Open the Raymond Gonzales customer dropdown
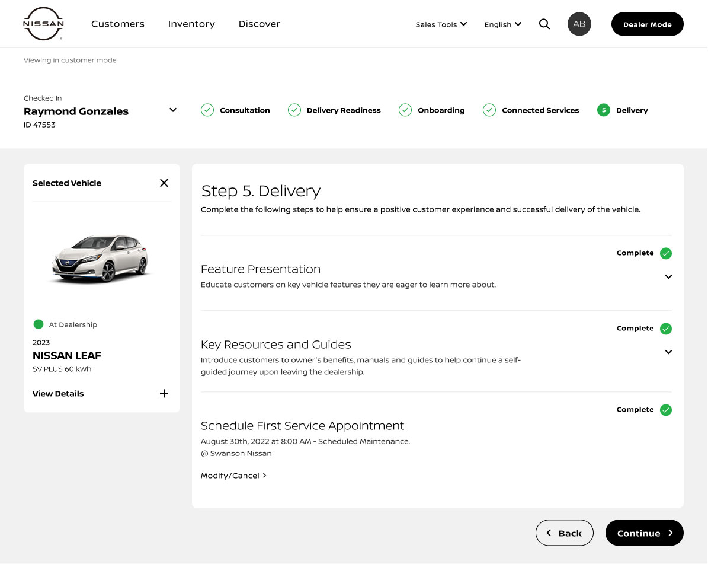This screenshot has height=564, width=708. pos(173,110)
